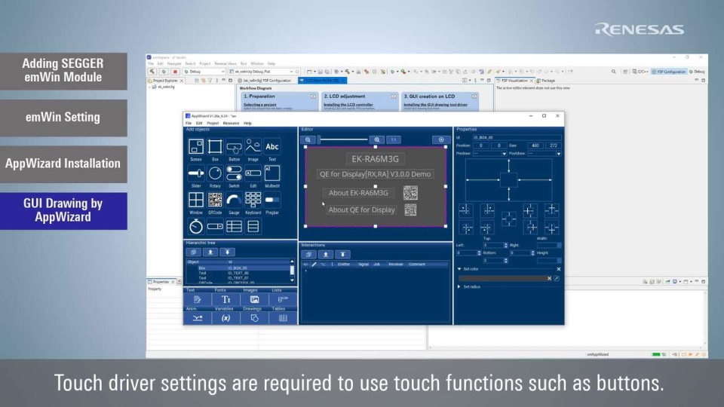Image resolution: width=724 pixels, height=407 pixels.
Task: Move object down in Hierarchic tree
Action: pos(227,252)
